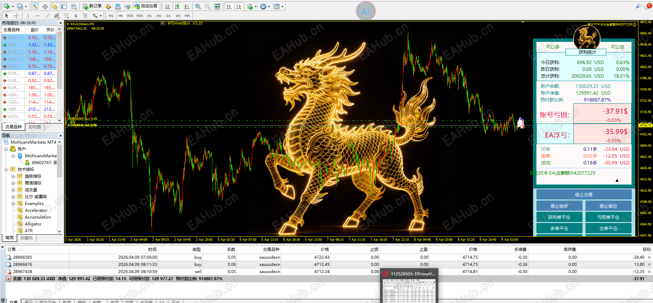This screenshot has height=303, width=653.
Task: Open the 即时图 tab in Market Watch
Action: click(35, 127)
